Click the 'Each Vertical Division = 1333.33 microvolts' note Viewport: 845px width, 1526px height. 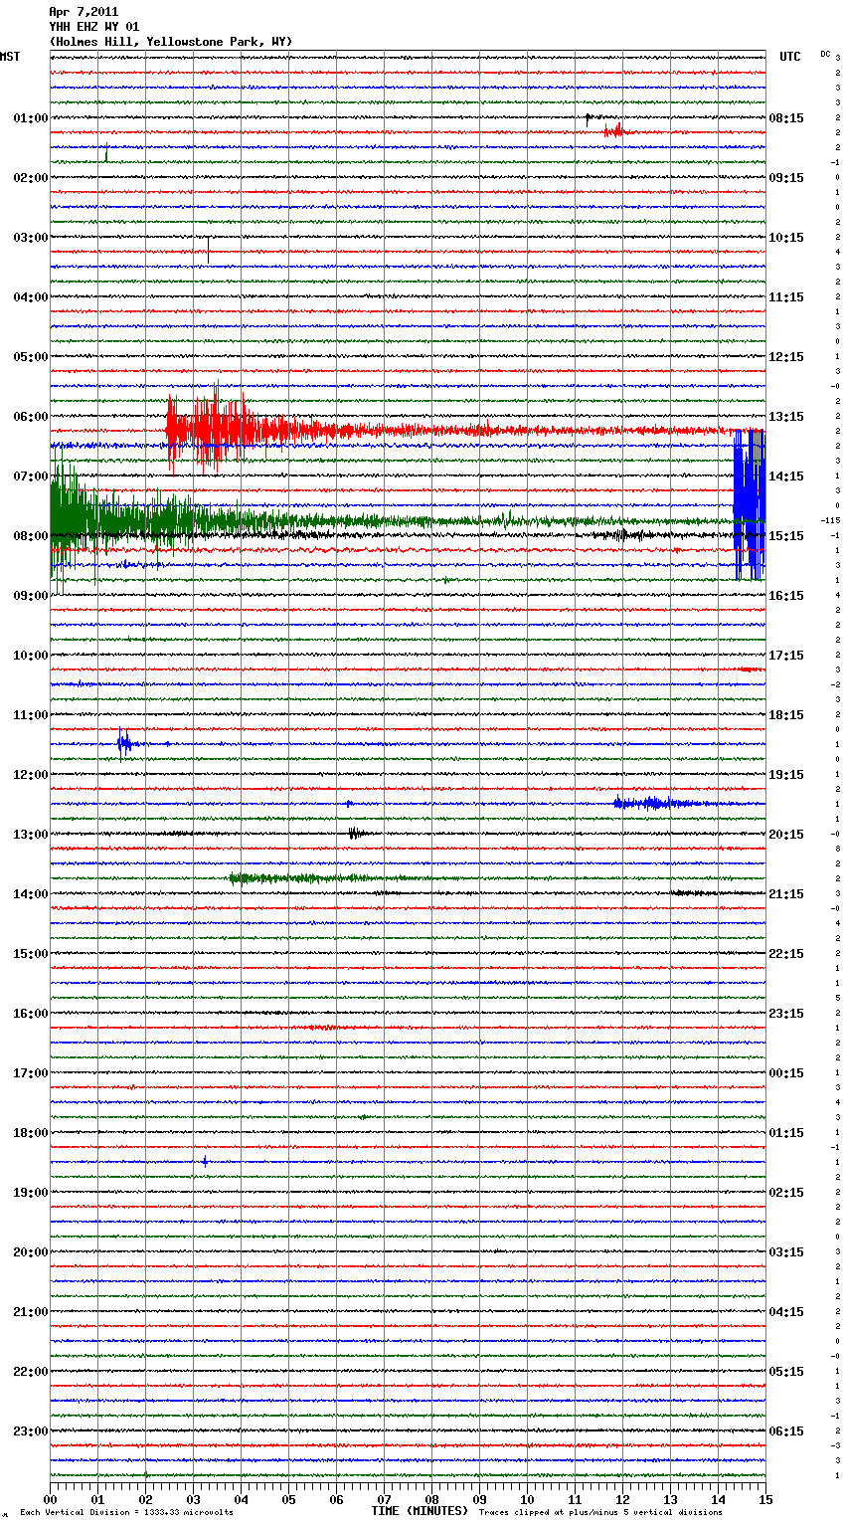coord(126,1512)
